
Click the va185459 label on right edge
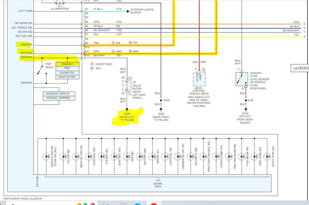(300, 68)
